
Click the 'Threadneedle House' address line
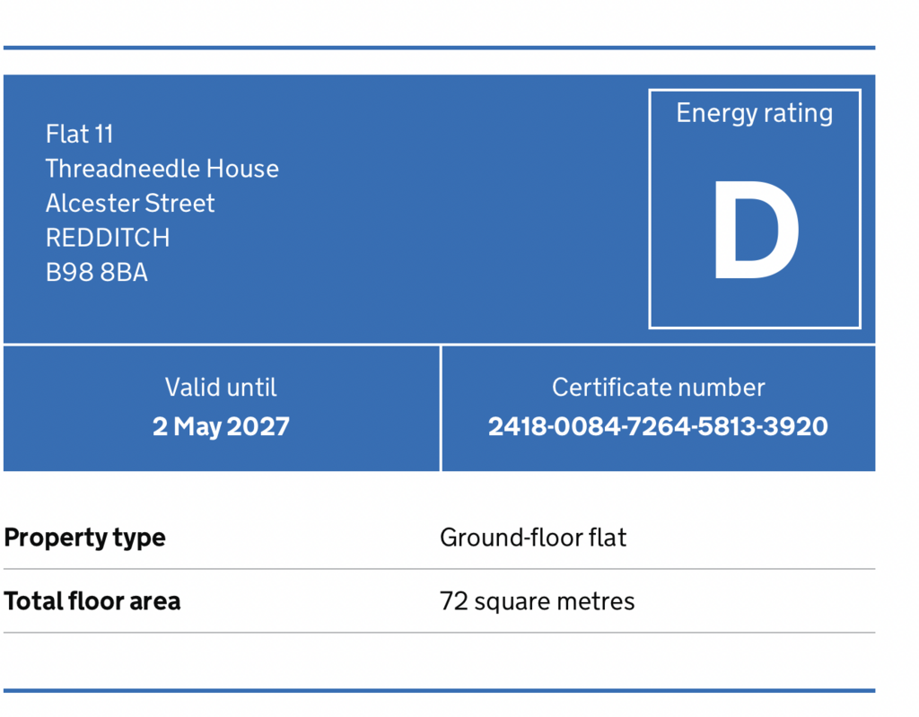(162, 169)
